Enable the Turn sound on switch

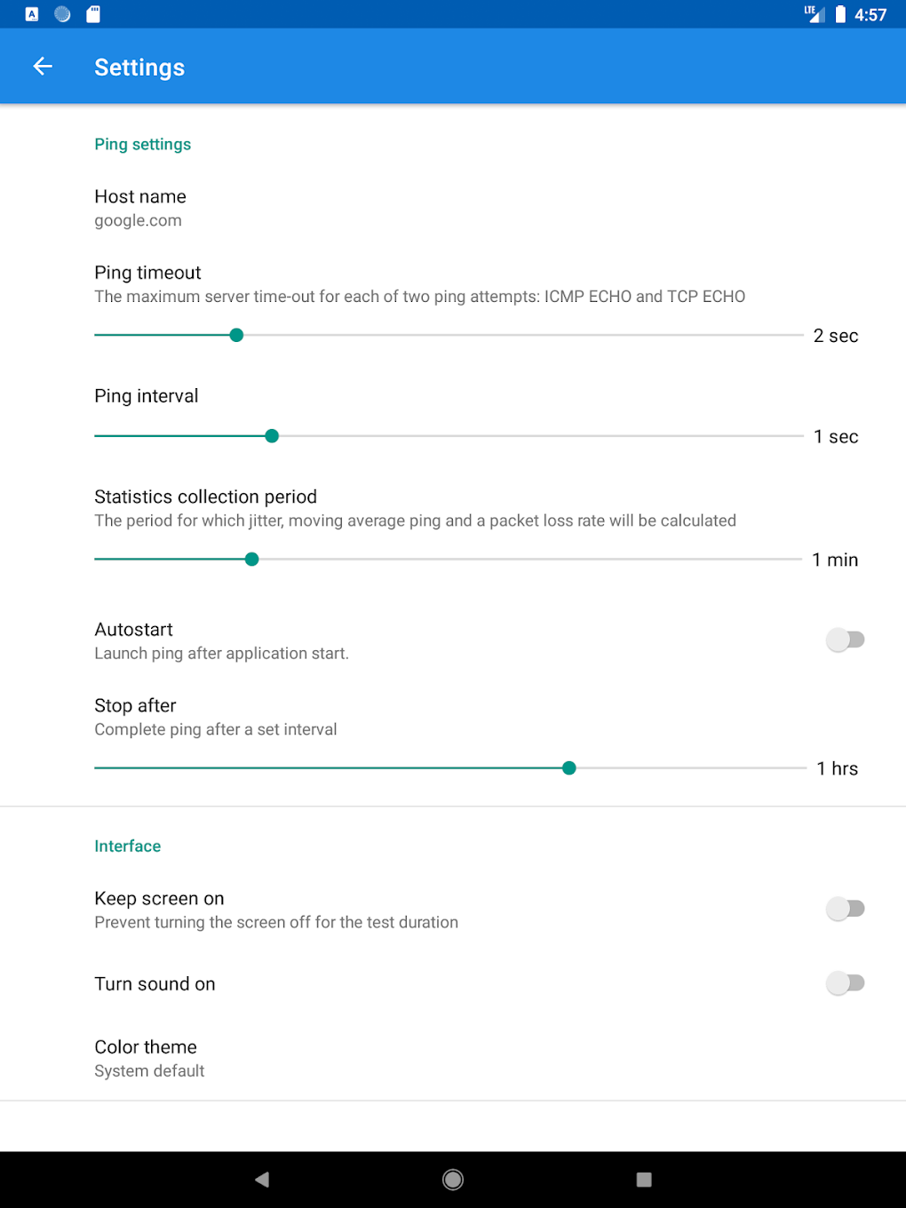pos(845,982)
